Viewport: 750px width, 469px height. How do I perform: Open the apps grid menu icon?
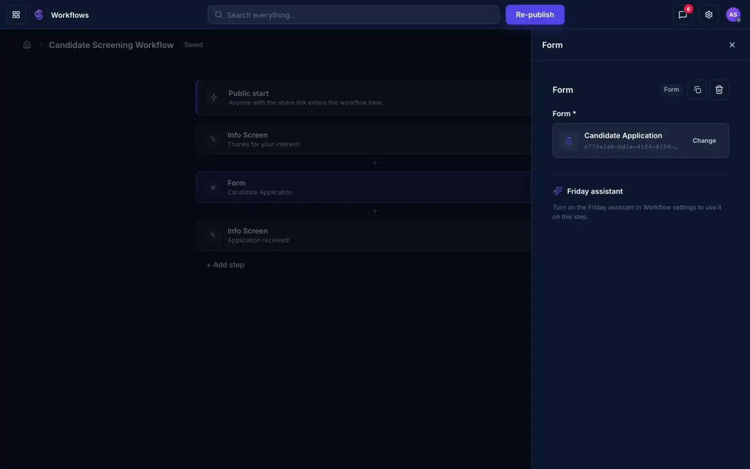(16, 15)
